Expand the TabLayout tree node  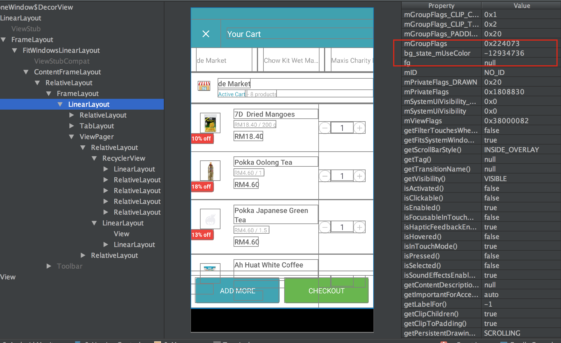pos(72,126)
